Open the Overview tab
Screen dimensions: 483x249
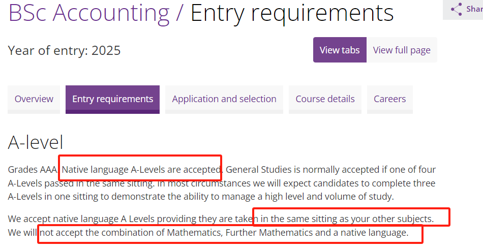[x=34, y=100]
